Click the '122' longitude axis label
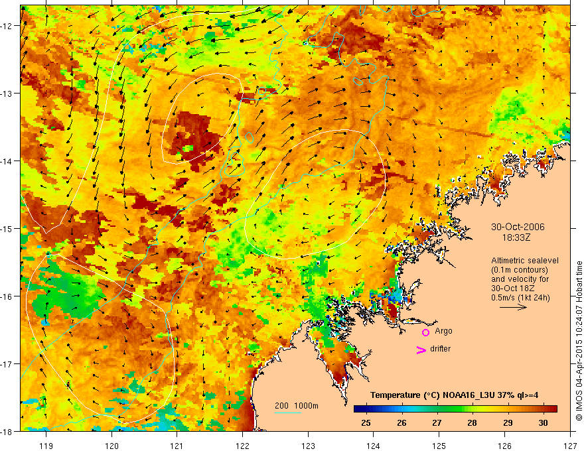The width and height of the screenshot is (584, 451). (x=242, y=446)
